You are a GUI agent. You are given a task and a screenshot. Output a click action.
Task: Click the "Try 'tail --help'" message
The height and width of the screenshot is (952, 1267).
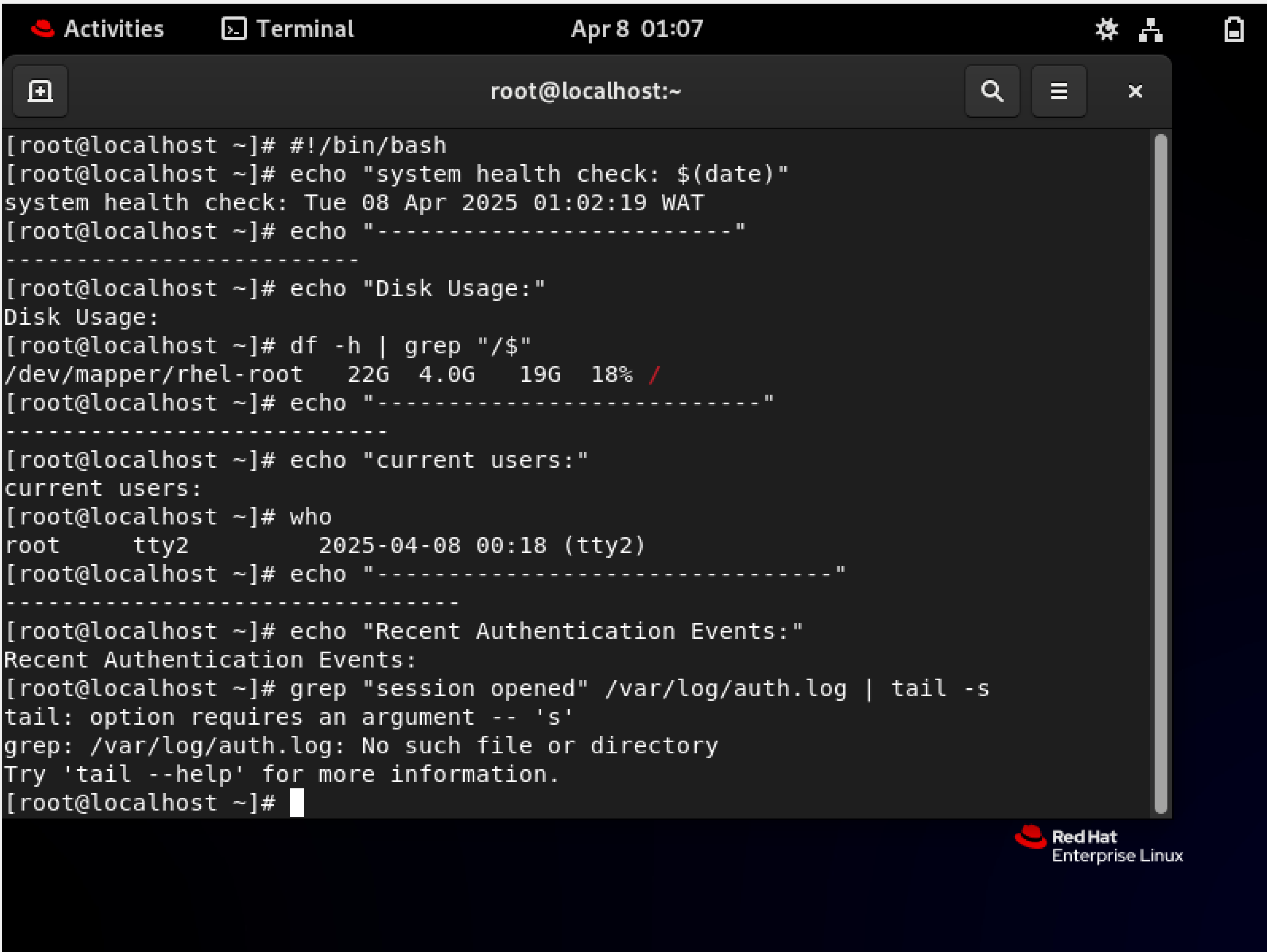[282, 775]
